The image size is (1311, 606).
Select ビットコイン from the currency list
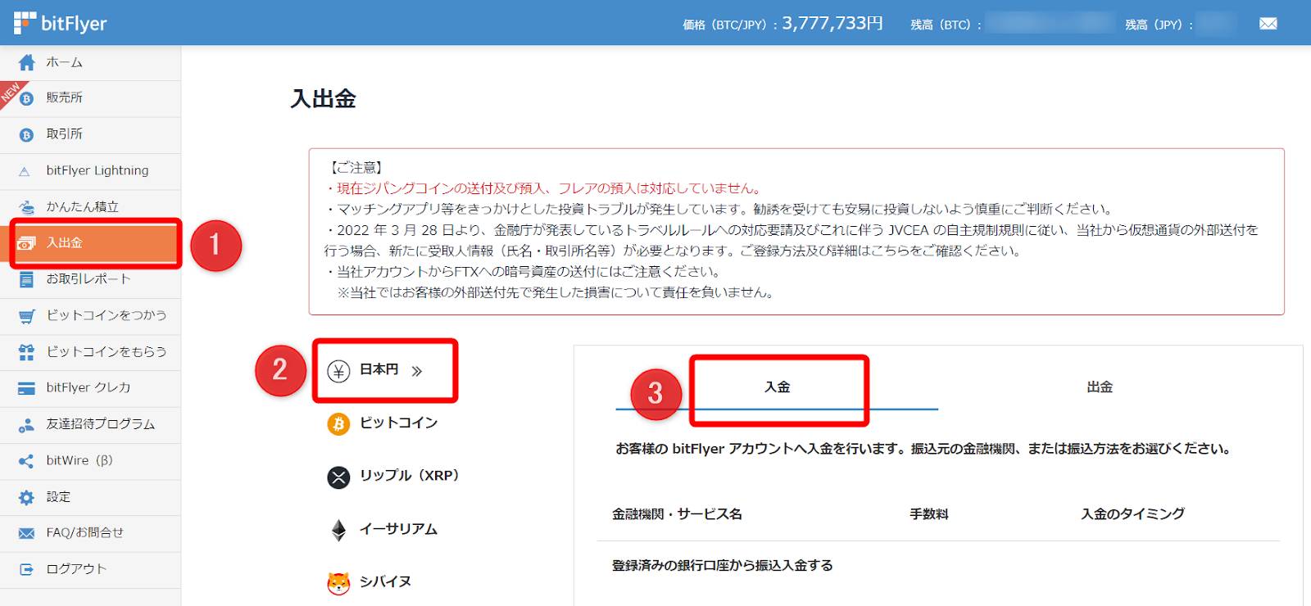click(x=398, y=423)
